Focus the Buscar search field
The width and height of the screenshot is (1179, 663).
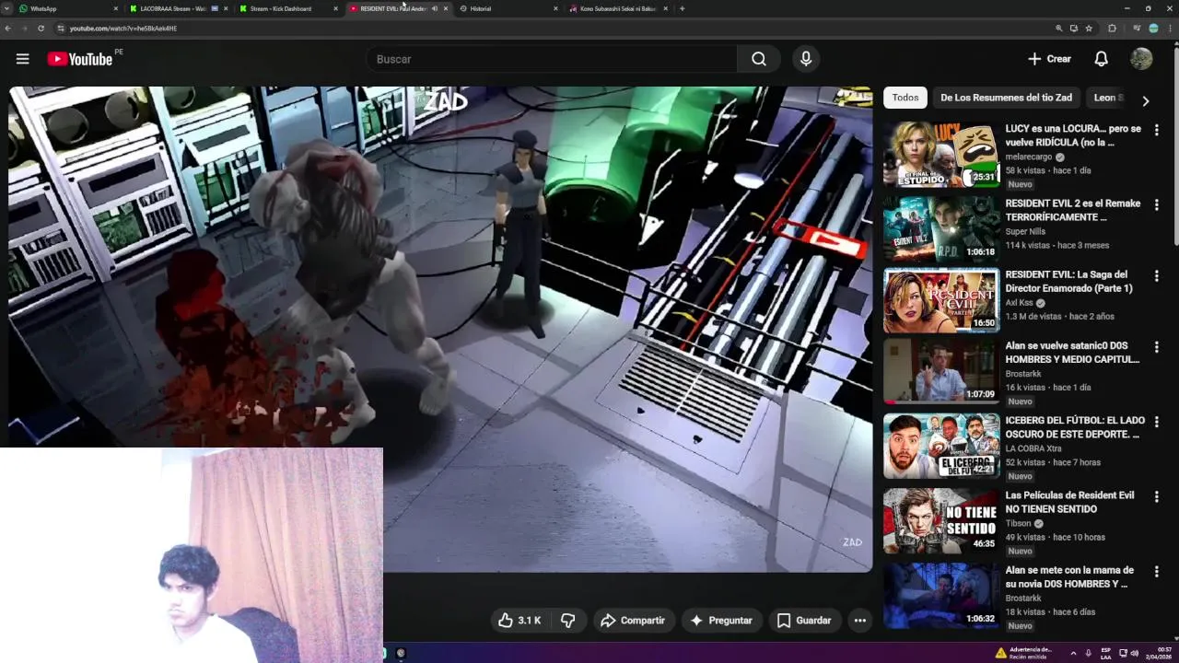pos(552,59)
